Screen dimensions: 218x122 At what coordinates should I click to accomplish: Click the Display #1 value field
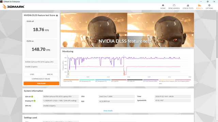61,101
